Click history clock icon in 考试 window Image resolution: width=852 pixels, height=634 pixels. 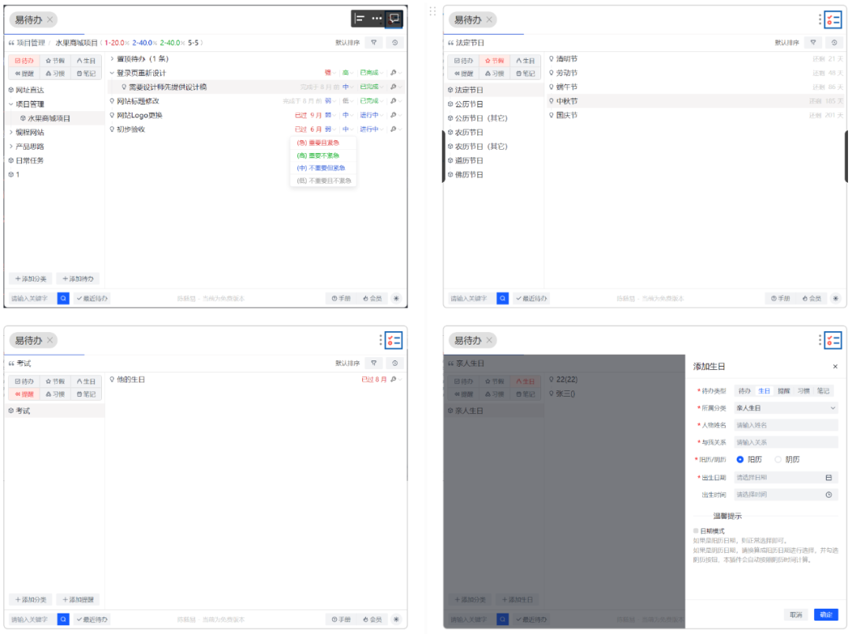pos(395,363)
